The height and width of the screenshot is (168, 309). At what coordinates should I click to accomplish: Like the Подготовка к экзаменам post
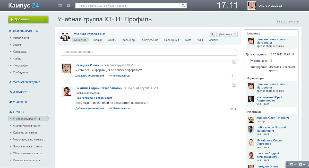tap(121, 108)
